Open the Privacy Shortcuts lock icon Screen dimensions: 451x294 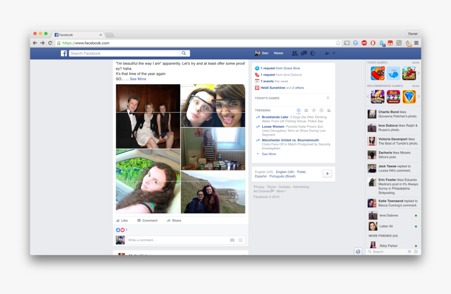pos(327,53)
